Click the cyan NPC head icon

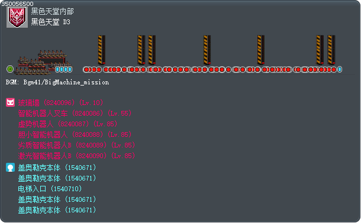click(11, 168)
